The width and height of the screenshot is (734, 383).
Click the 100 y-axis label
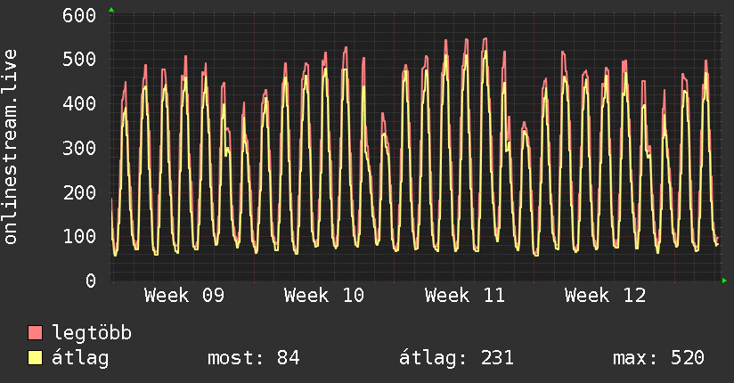click(79, 236)
